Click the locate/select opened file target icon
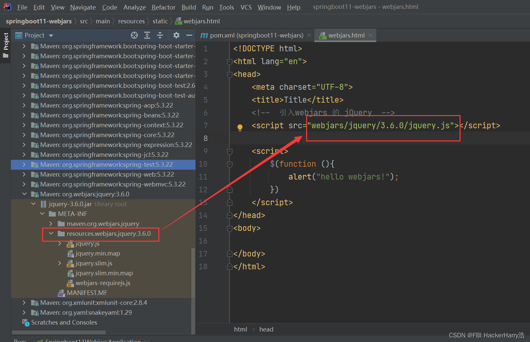This screenshot has width=530, height=342. point(134,35)
